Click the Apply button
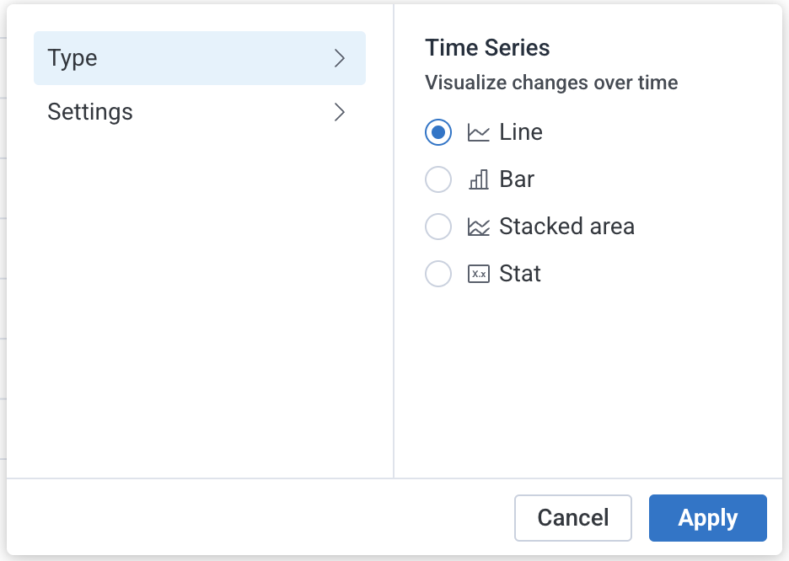 (x=707, y=518)
